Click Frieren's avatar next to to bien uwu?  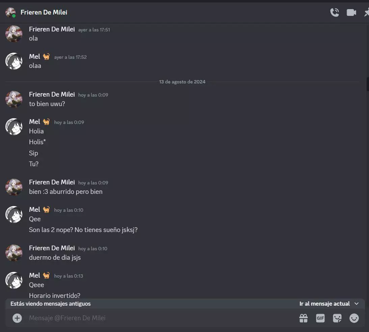point(14,99)
